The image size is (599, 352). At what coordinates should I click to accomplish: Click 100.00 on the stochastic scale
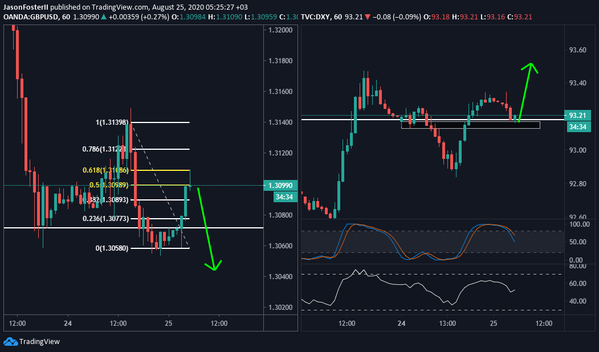coord(580,224)
